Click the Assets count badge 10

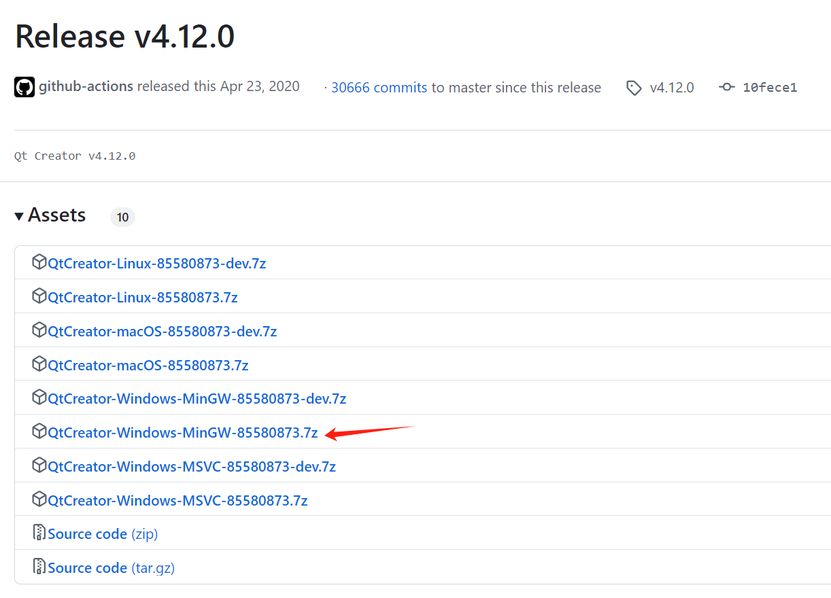point(122,217)
